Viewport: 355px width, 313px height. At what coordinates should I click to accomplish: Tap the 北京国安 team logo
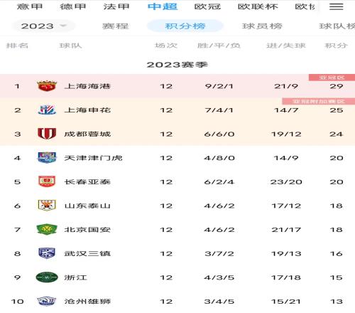(47, 229)
